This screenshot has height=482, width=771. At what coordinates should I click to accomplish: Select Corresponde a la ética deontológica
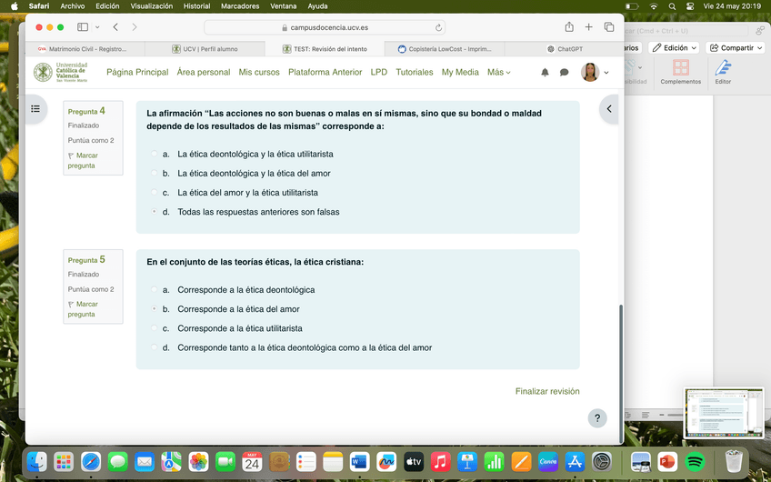154,290
